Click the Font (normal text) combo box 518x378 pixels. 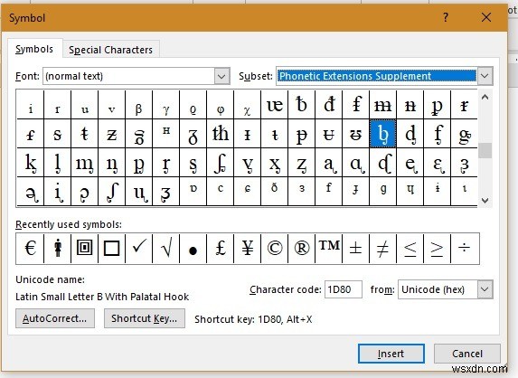pyautogui.click(x=137, y=76)
